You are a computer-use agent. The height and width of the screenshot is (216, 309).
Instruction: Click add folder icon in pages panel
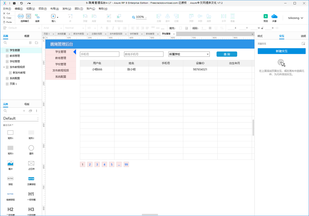pos(36,43)
